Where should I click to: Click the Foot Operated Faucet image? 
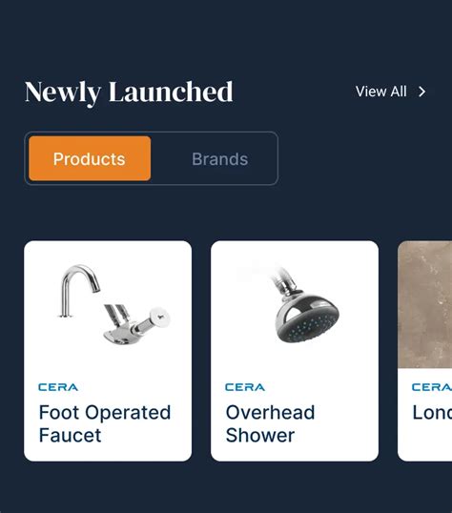point(114,304)
